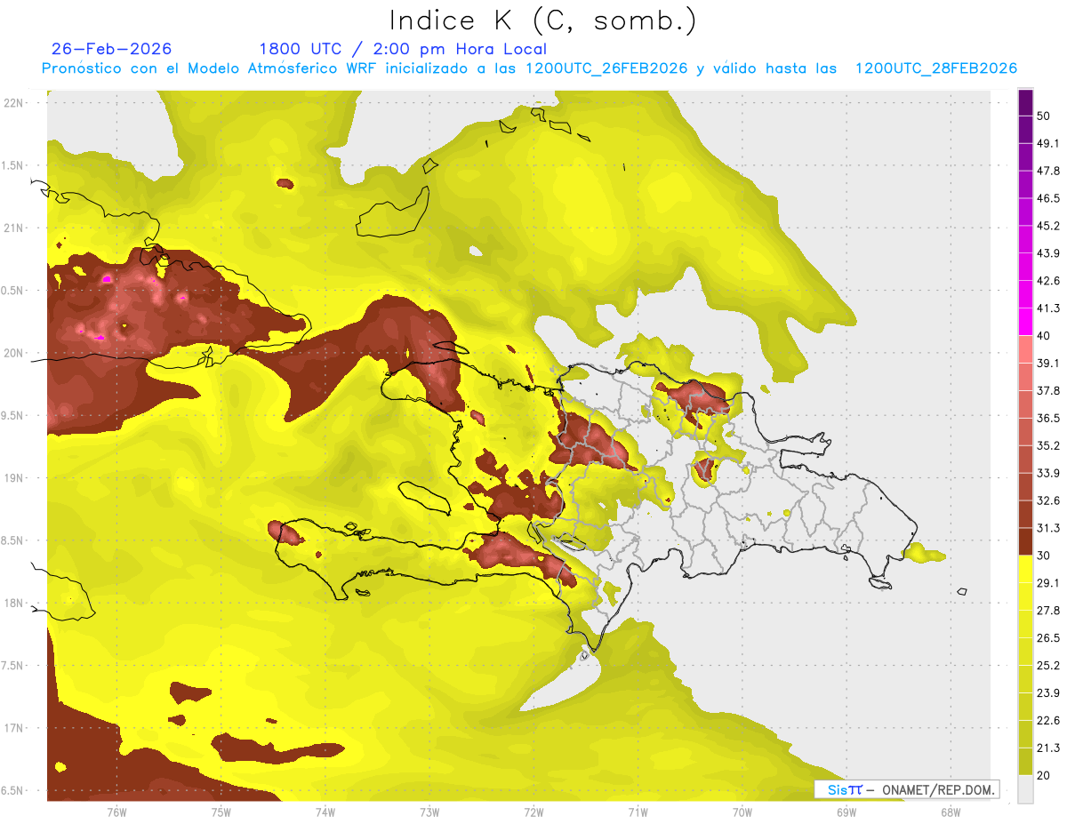Click the colorbar value "49.1"

pos(1048,143)
